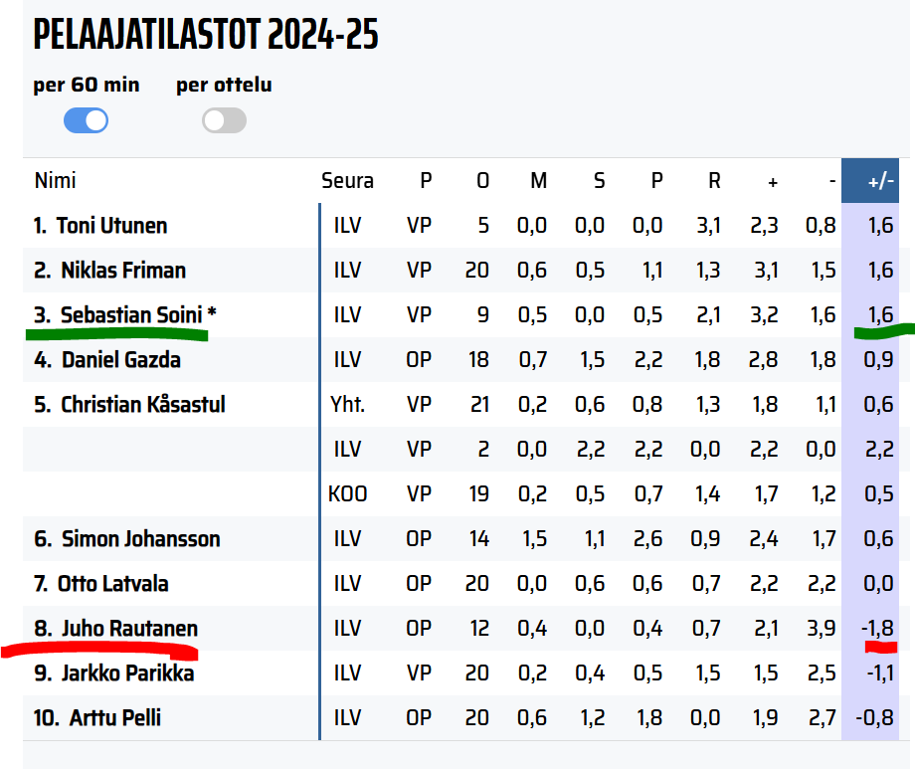Sort by the highlighted +/- column header
The image size is (915, 769).
pyautogui.click(x=880, y=181)
